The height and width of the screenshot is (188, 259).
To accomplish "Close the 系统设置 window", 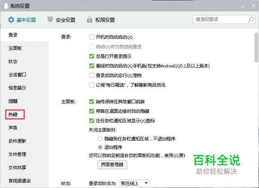I will point(253,6).
